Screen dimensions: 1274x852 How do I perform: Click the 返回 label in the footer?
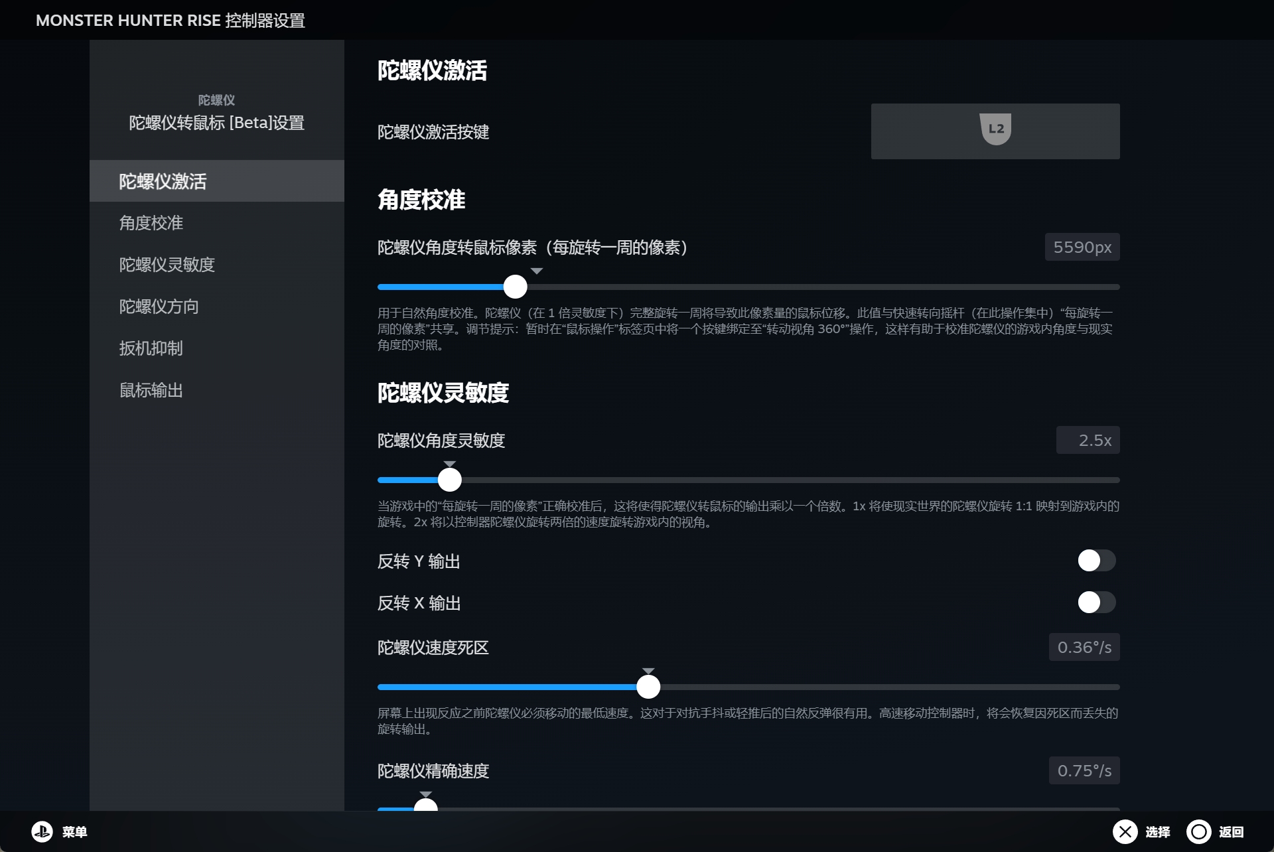(1232, 832)
